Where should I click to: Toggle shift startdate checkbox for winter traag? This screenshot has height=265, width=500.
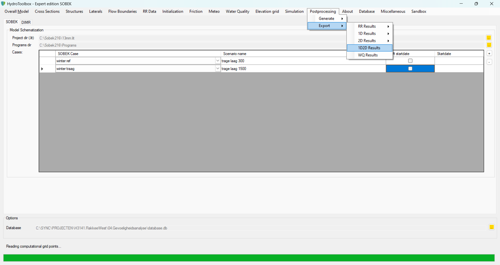410,69
